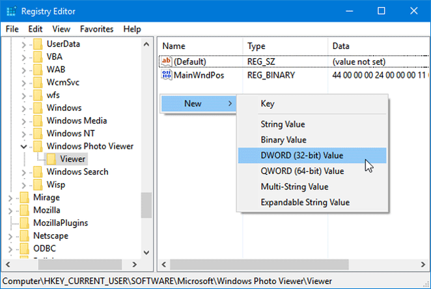Collapse the Windows Photo Viewer tree node
Image resolution: width=431 pixels, height=289 pixels.
tap(24, 147)
